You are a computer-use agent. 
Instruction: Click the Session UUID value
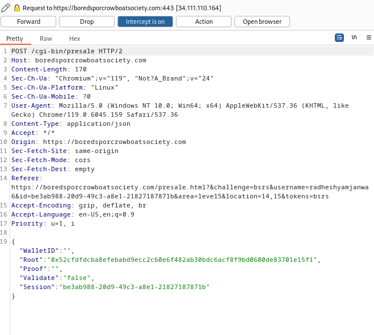[x=135, y=287]
